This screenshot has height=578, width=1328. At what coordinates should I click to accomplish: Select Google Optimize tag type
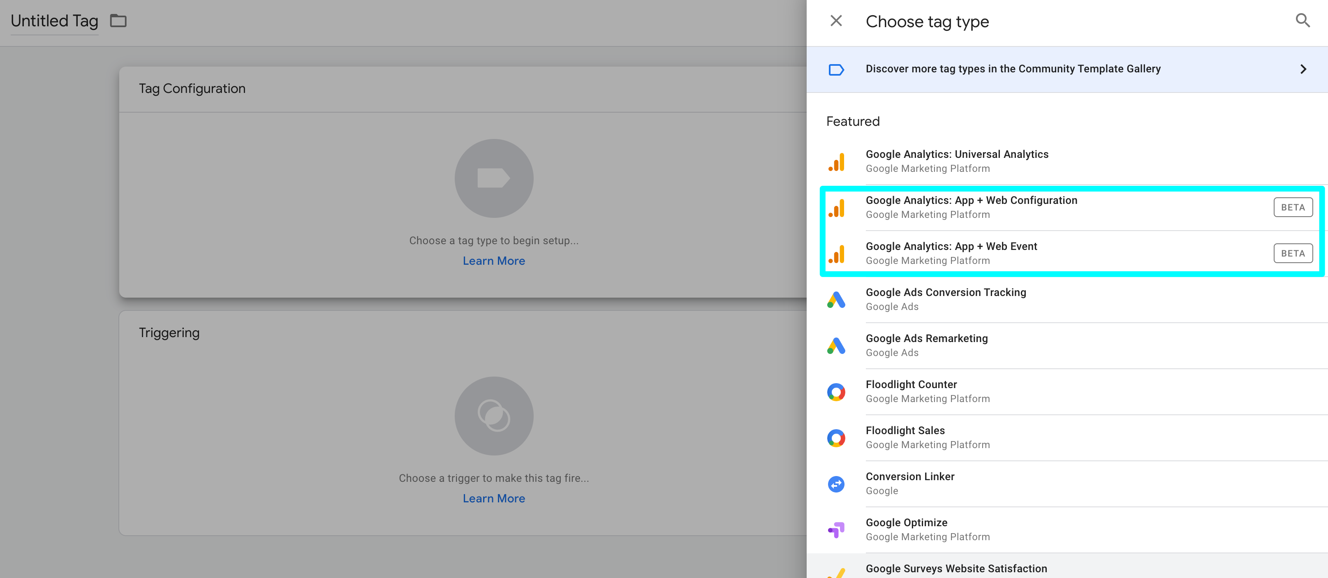[1067, 529]
